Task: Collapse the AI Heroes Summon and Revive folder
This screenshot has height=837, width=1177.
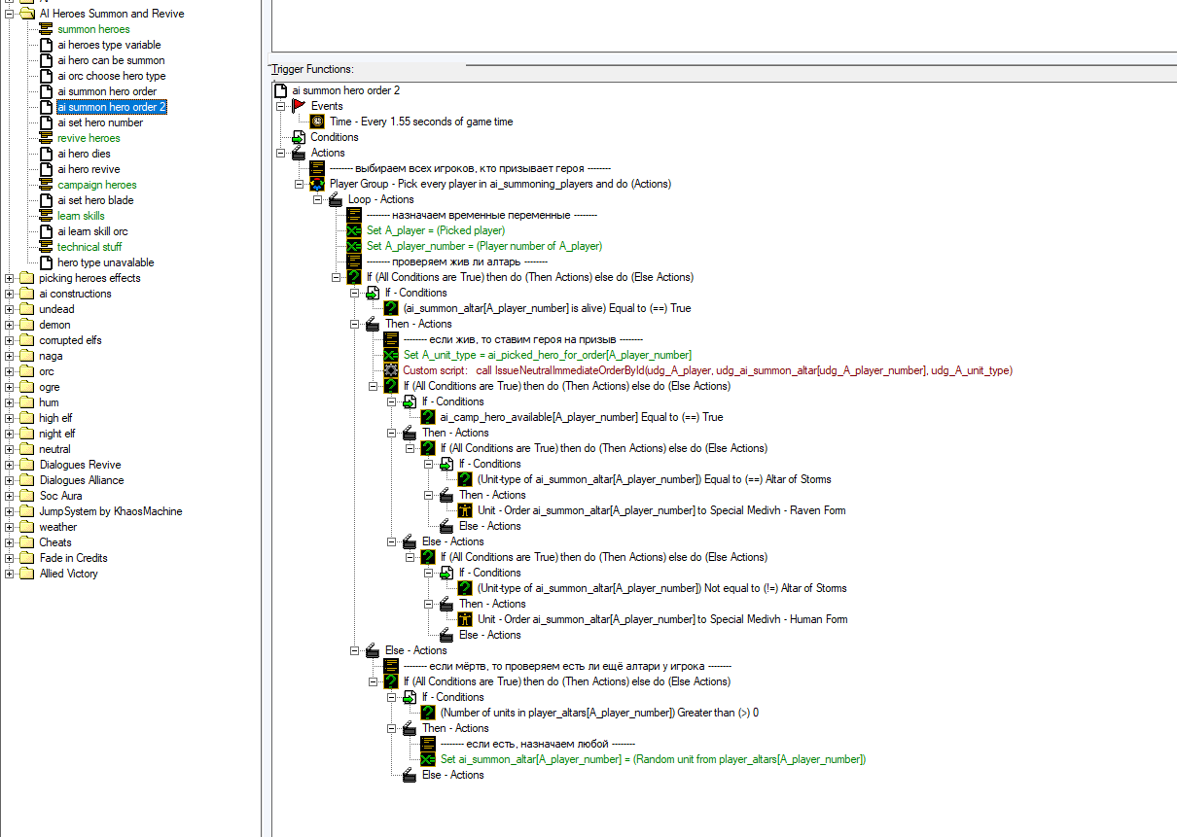Action: 9,14
